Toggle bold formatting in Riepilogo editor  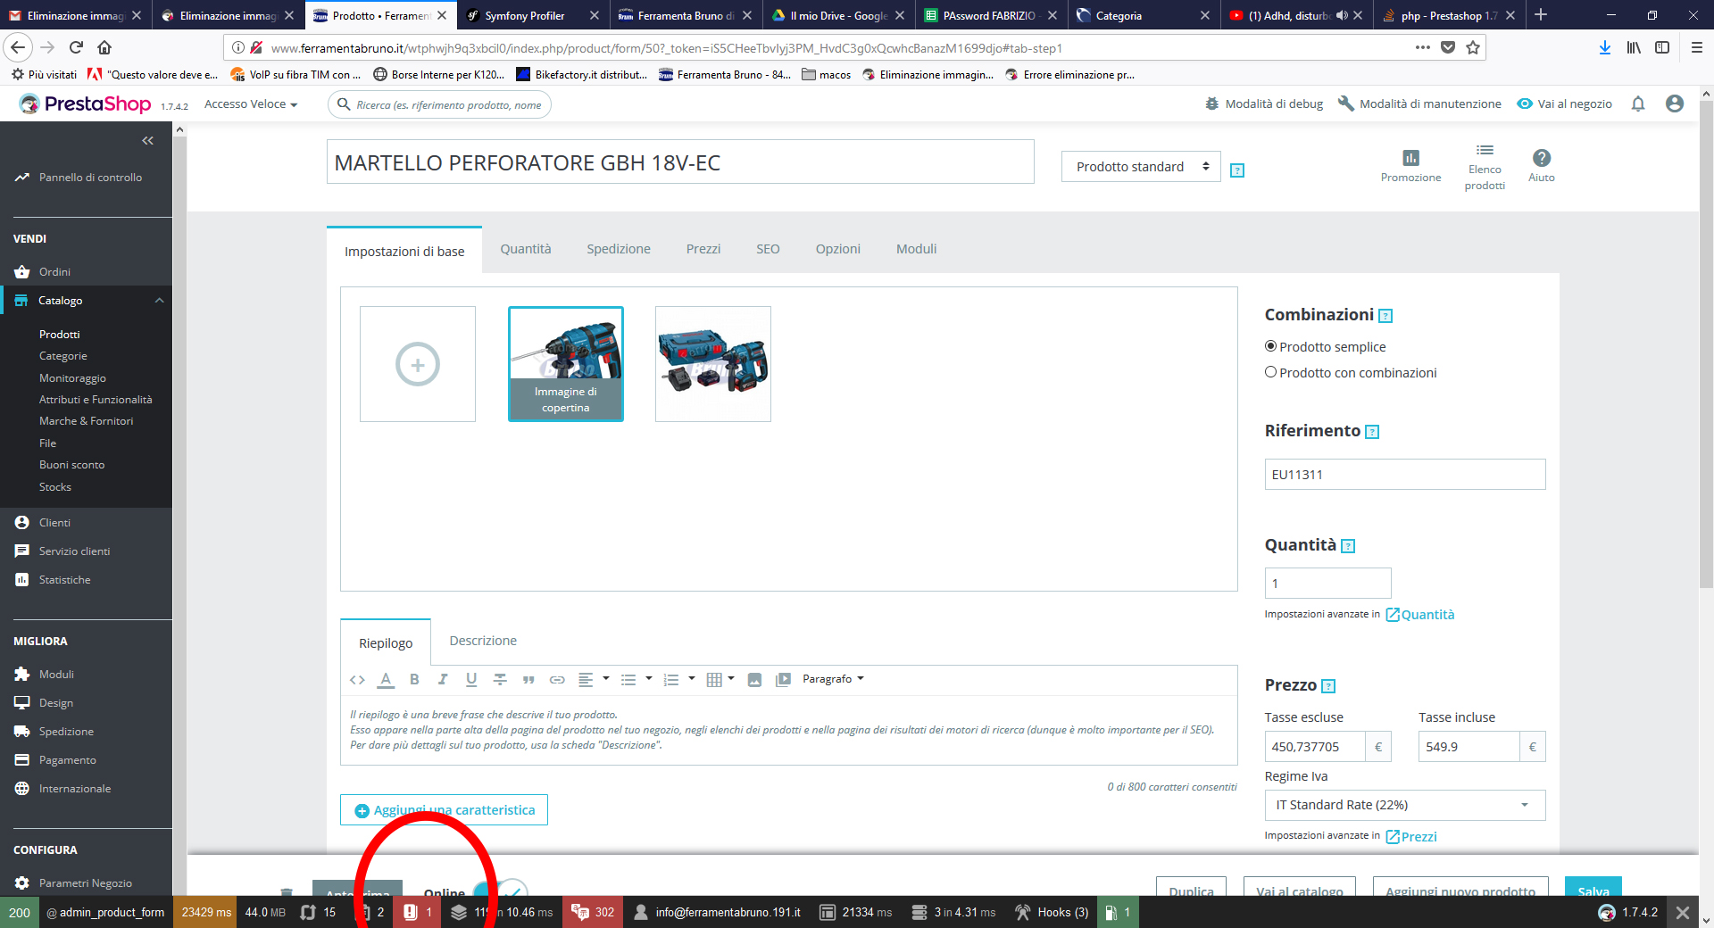click(414, 680)
